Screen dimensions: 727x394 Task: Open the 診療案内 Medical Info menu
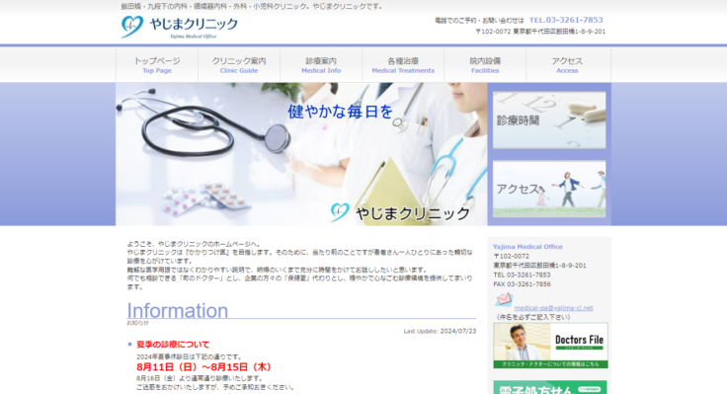coord(321,65)
